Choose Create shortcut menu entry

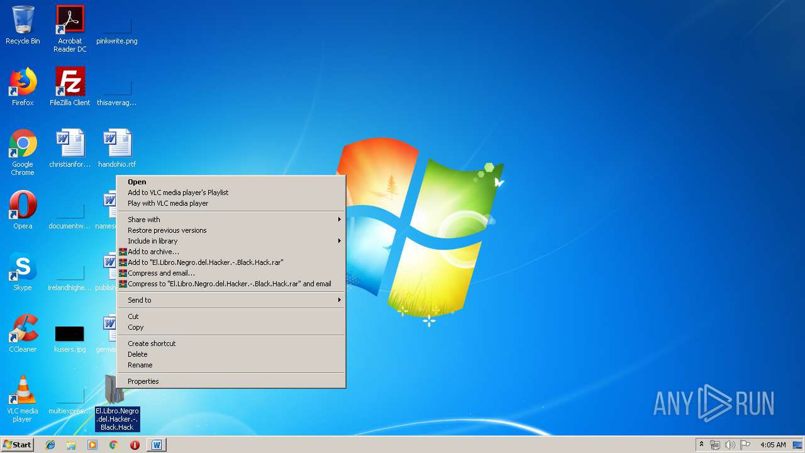(231, 344)
